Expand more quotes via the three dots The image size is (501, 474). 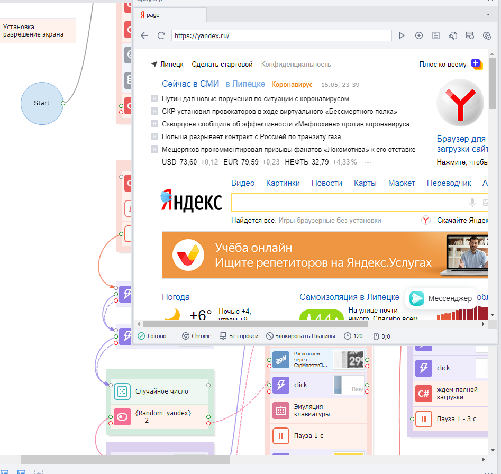pyautogui.click(x=368, y=162)
